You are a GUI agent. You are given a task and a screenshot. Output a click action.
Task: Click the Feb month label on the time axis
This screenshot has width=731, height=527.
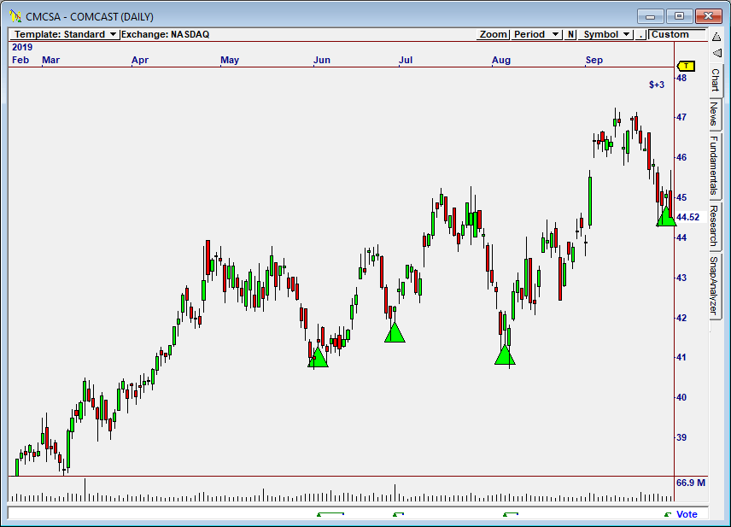(x=20, y=60)
